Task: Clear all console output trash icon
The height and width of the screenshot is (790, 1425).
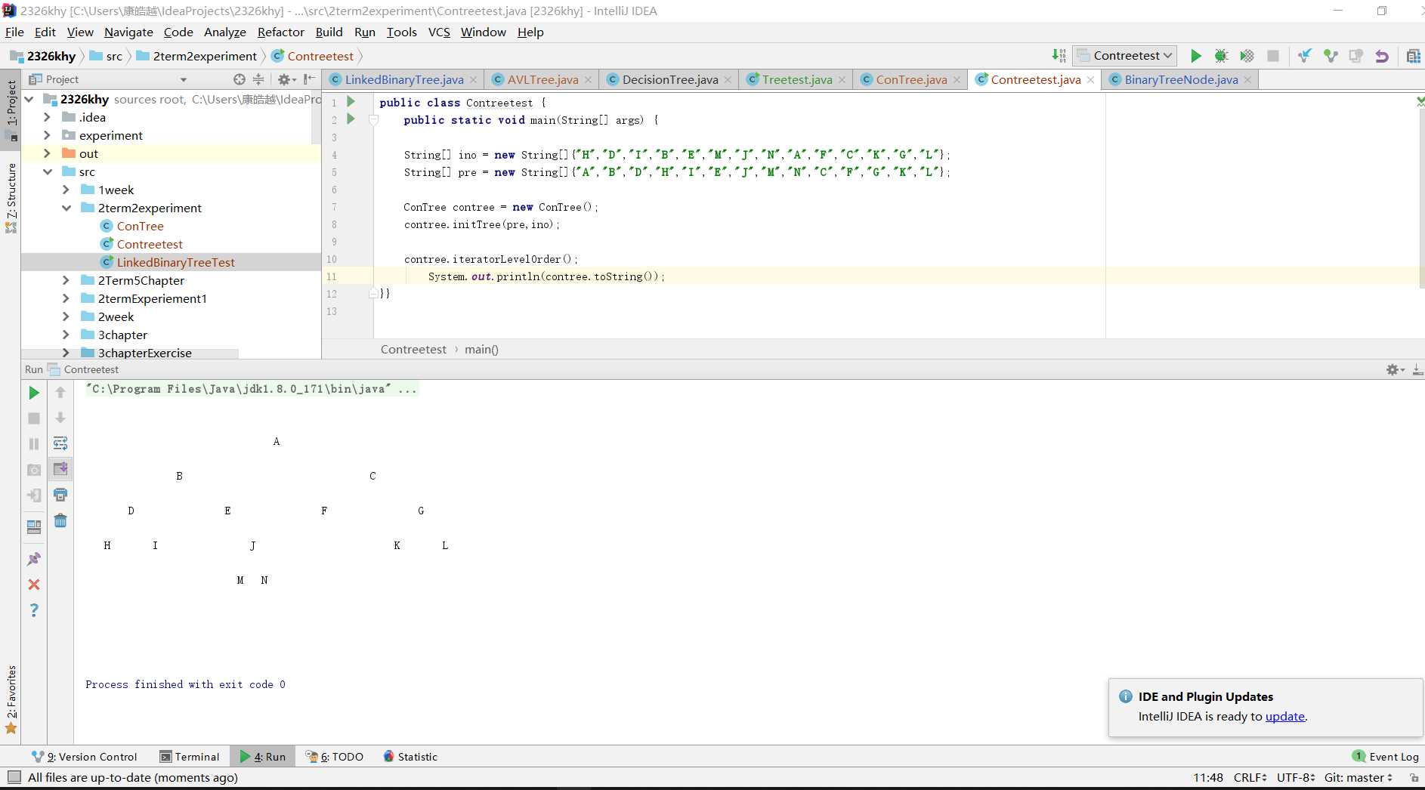Action: coord(60,520)
